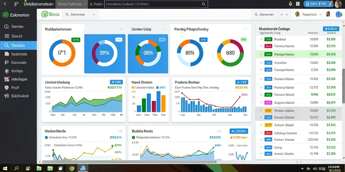This screenshot has height=172, width=345.
Task: Select the Roolf shield icon in sidebar
Action: click(x=7, y=88)
